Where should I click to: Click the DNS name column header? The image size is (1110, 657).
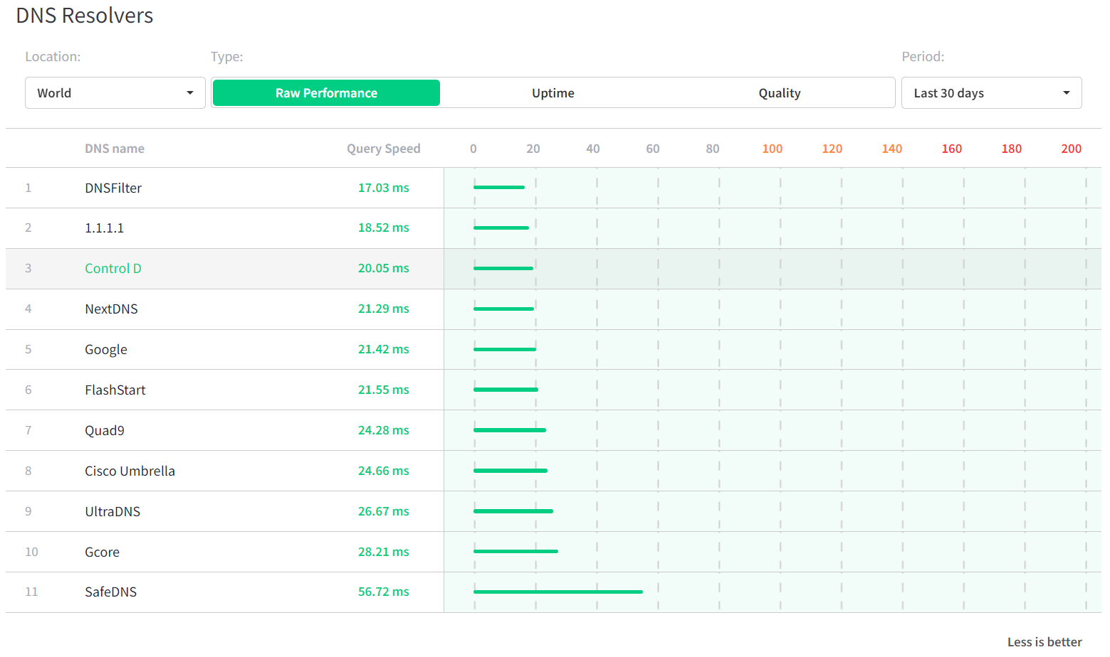point(115,149)
